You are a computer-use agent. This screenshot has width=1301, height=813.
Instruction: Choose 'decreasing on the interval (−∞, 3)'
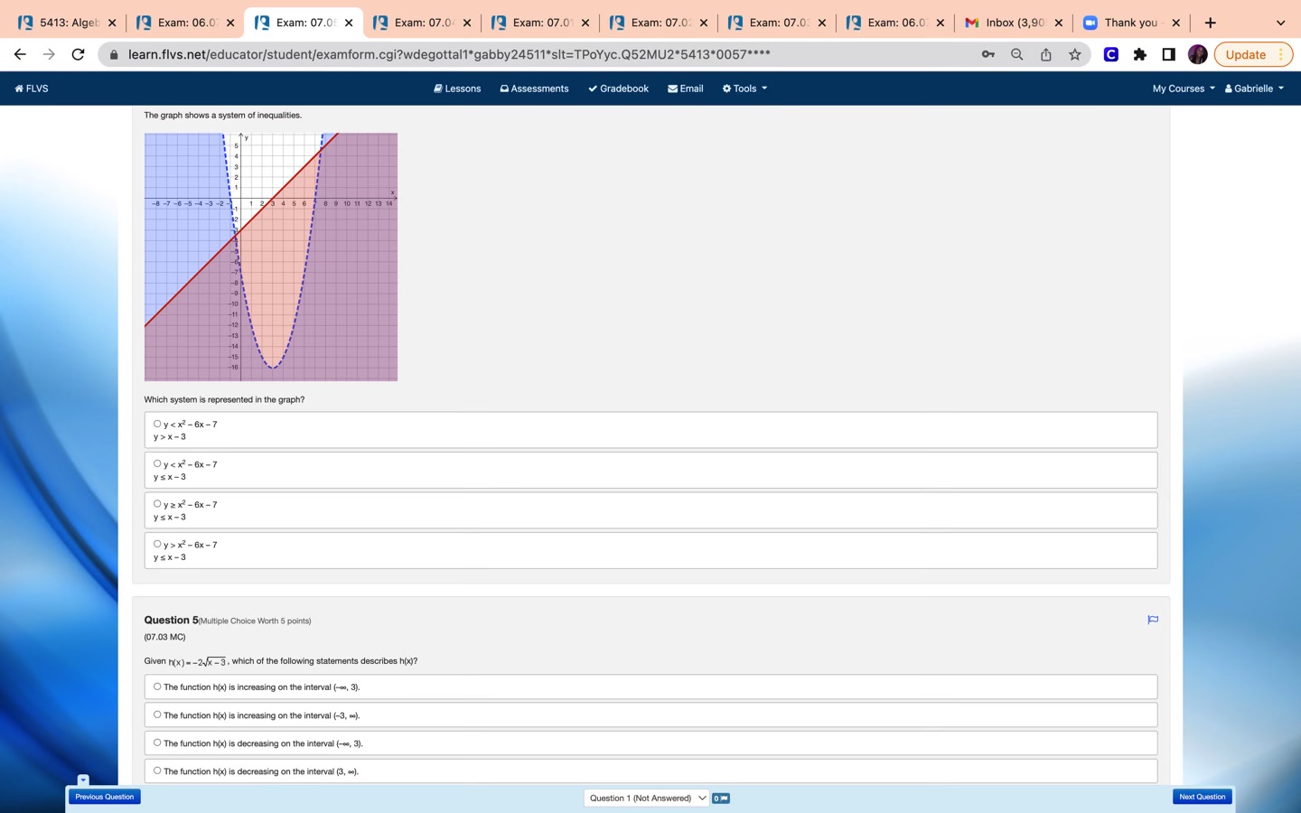157,743
